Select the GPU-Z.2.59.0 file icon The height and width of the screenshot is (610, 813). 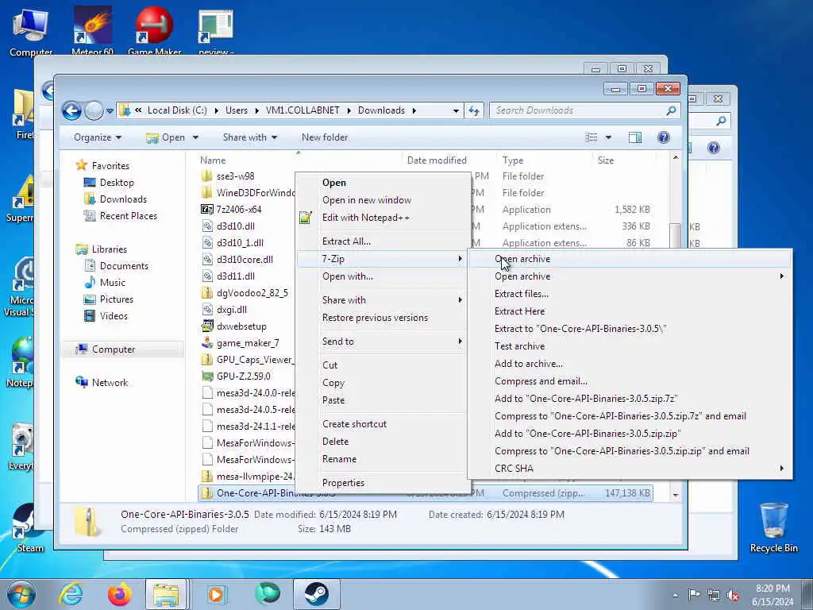[207, 376]
